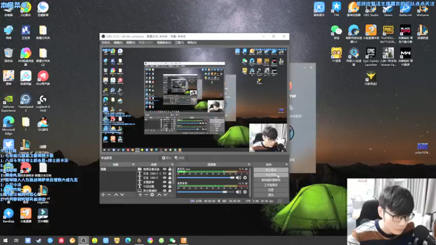Viewport: 436px width, 245px height.
Task: Open the OBS Studio desktop shortcut
Action: pyautogui.click(x=371, y=9)
